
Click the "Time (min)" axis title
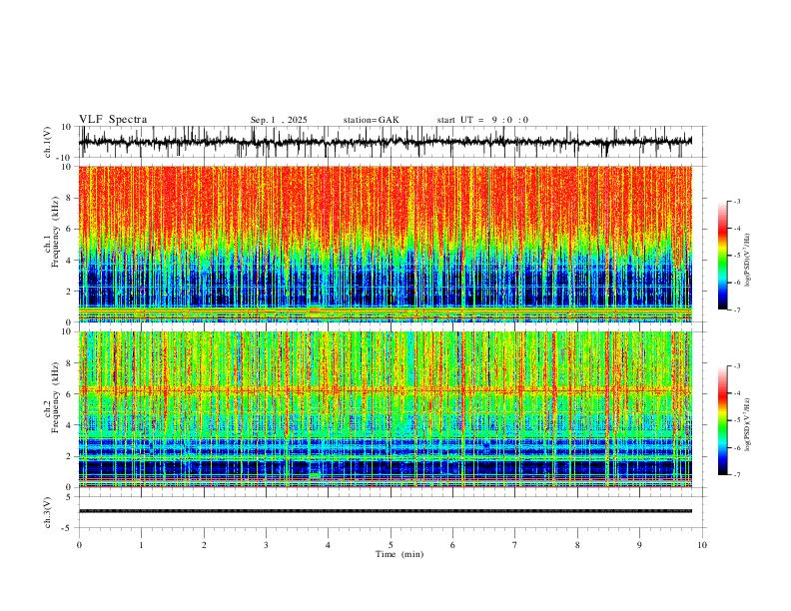point(399,554)
